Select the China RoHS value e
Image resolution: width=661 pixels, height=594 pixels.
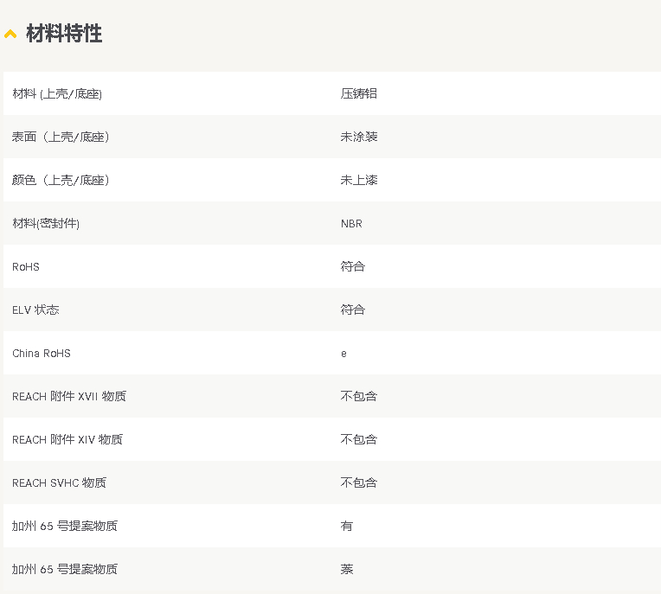click(x=344, y=354)
